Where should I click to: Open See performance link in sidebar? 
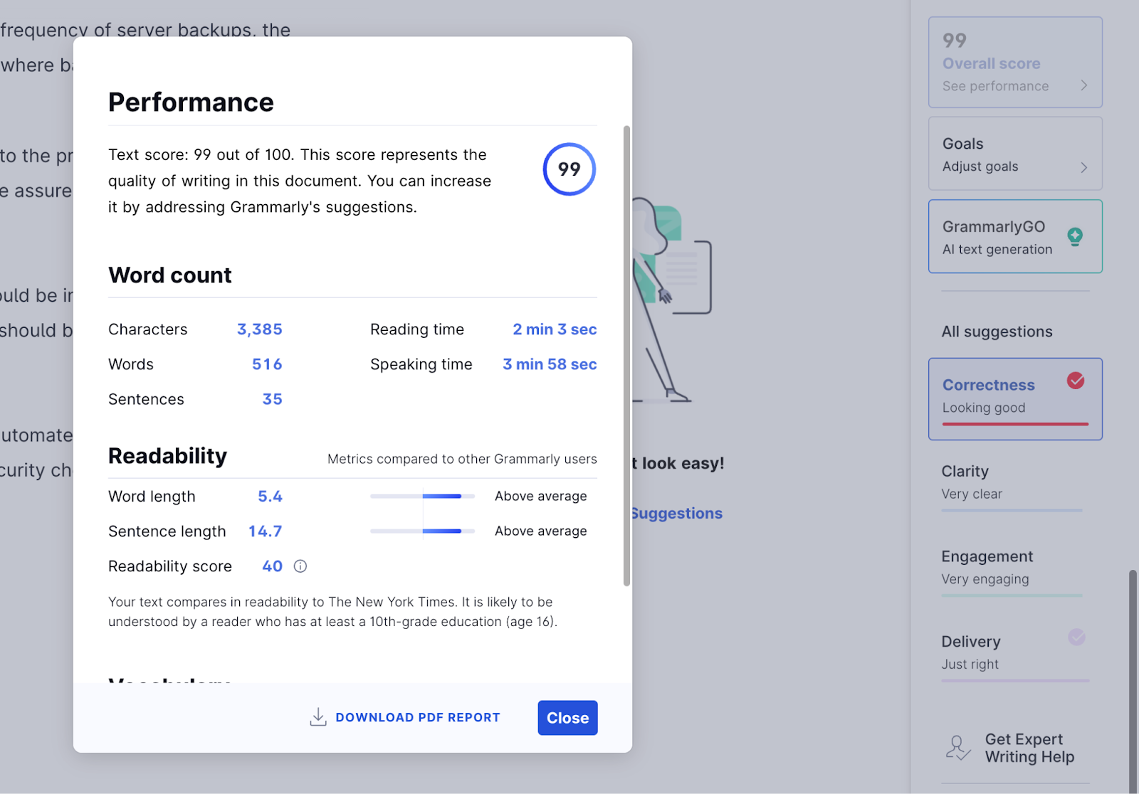(x=995, y=86)
